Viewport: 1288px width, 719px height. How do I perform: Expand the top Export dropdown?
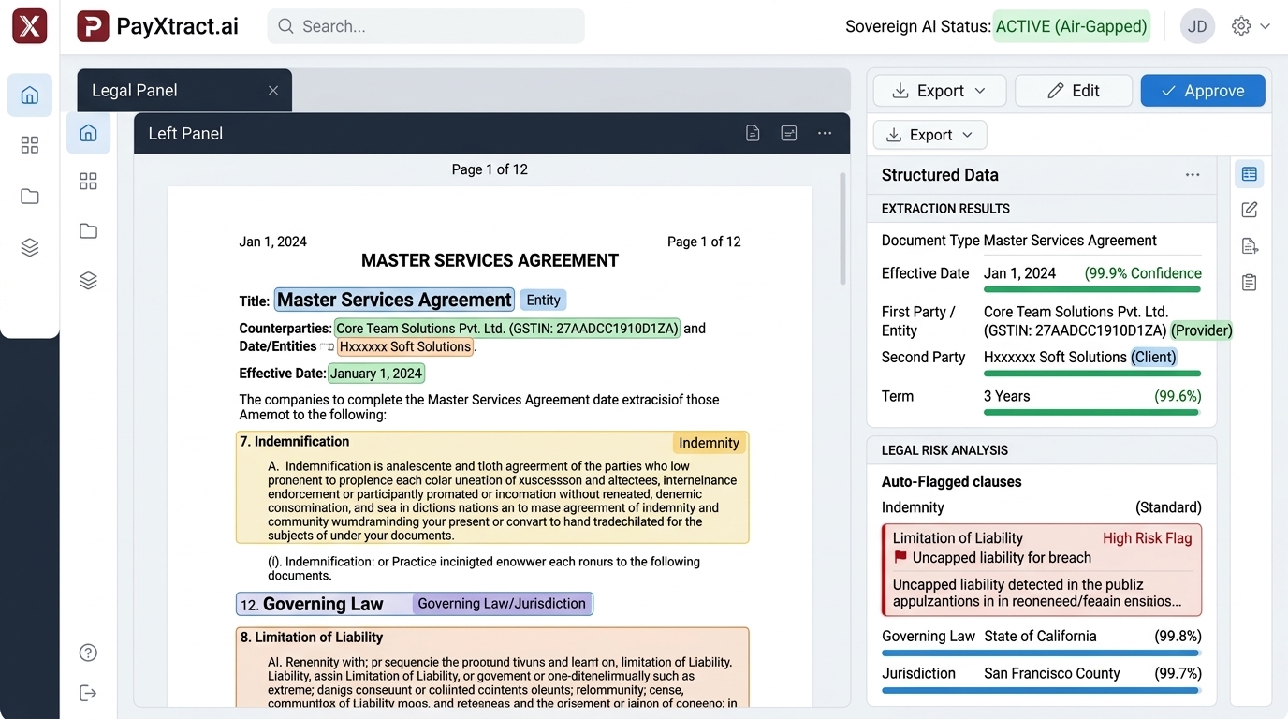point(940,91)
